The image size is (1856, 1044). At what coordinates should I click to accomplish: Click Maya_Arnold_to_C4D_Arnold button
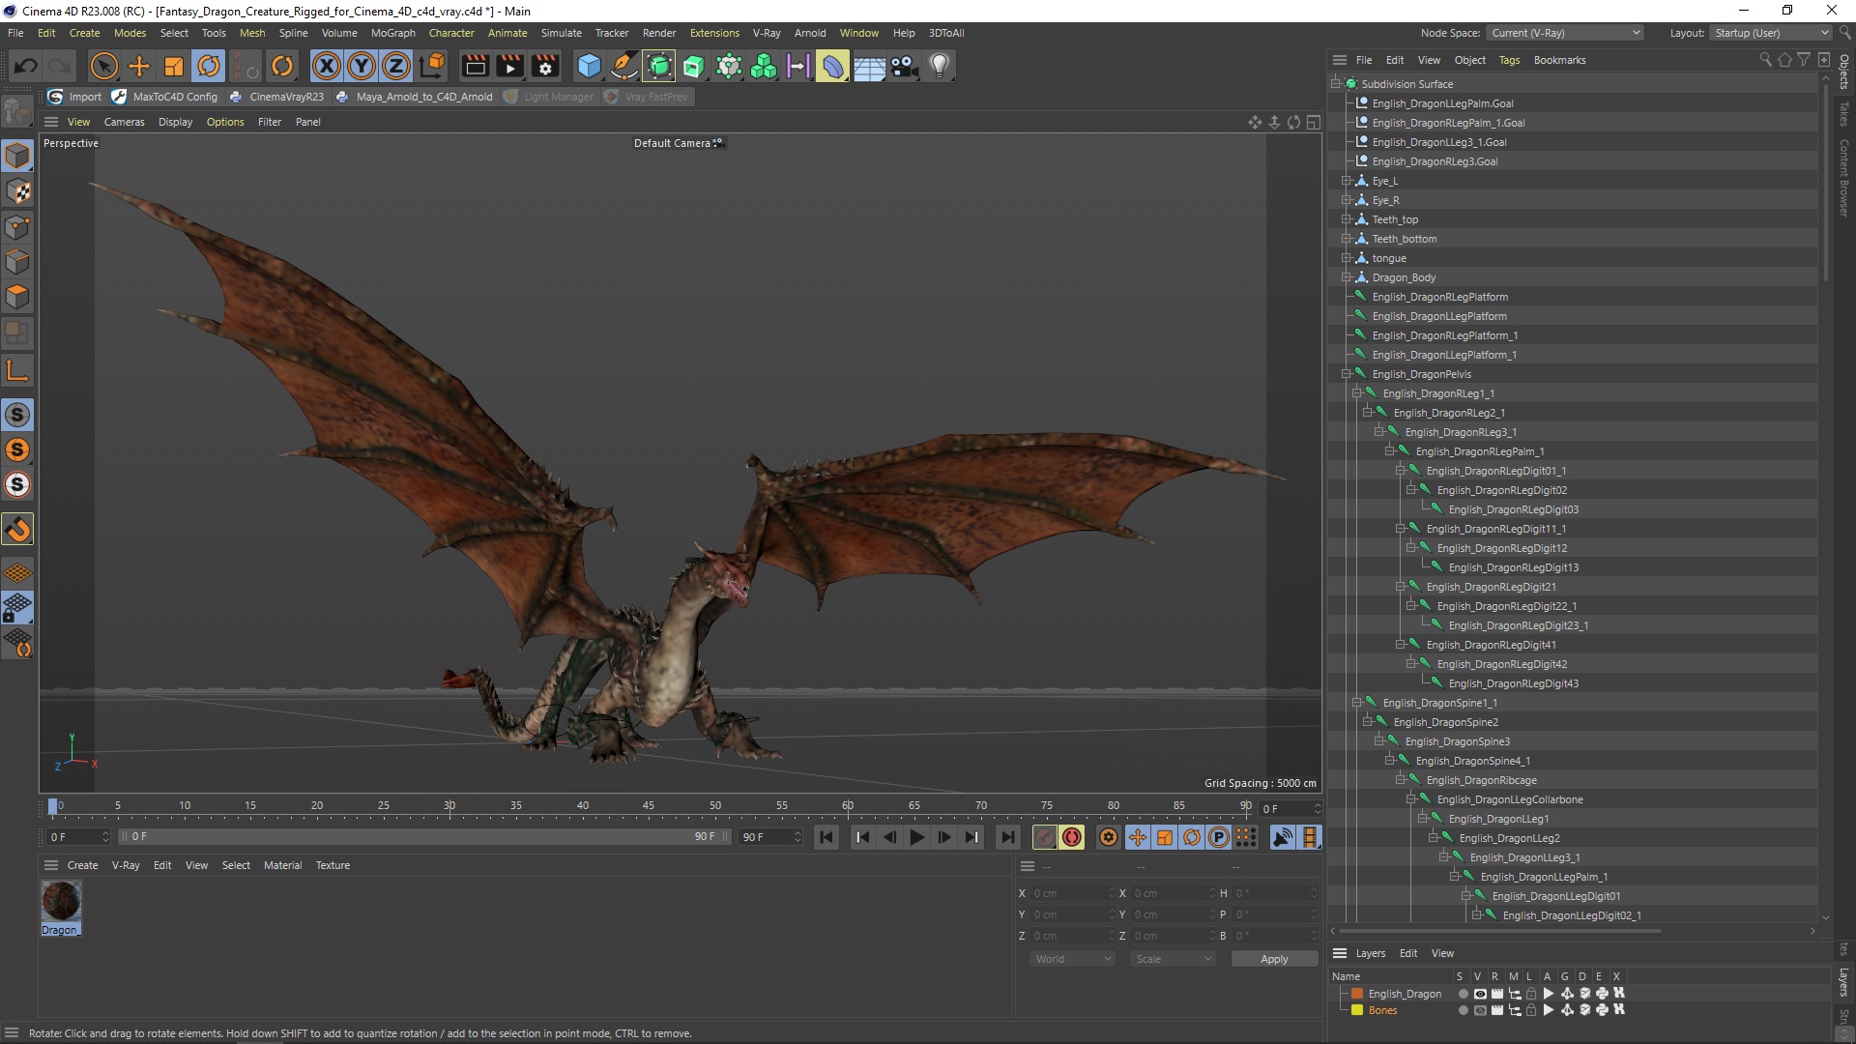coord(414,97)
